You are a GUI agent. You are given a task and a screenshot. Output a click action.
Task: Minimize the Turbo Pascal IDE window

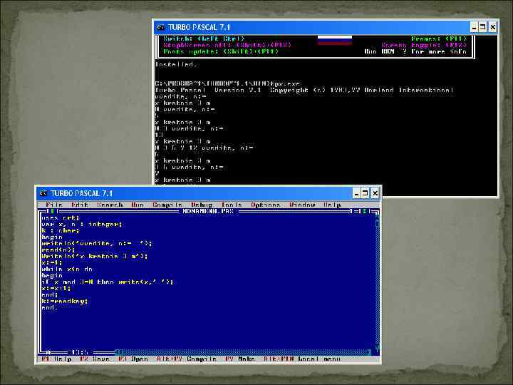tap(357, 193)
